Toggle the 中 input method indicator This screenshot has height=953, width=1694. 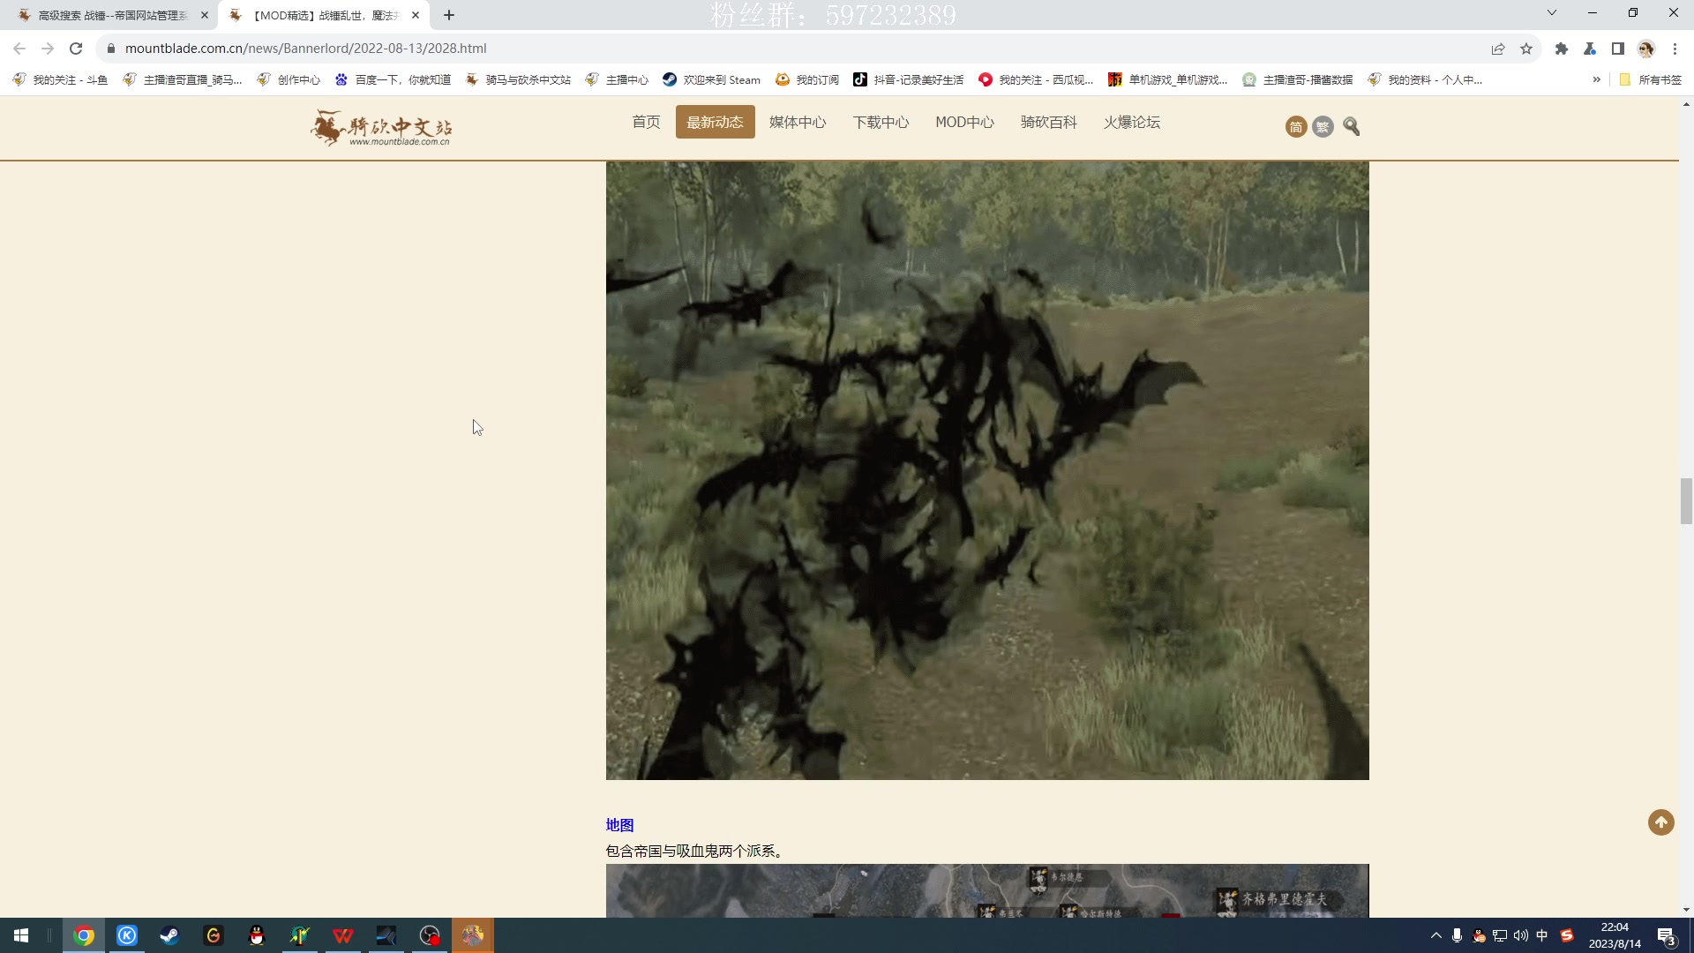tap(1542, 935)
